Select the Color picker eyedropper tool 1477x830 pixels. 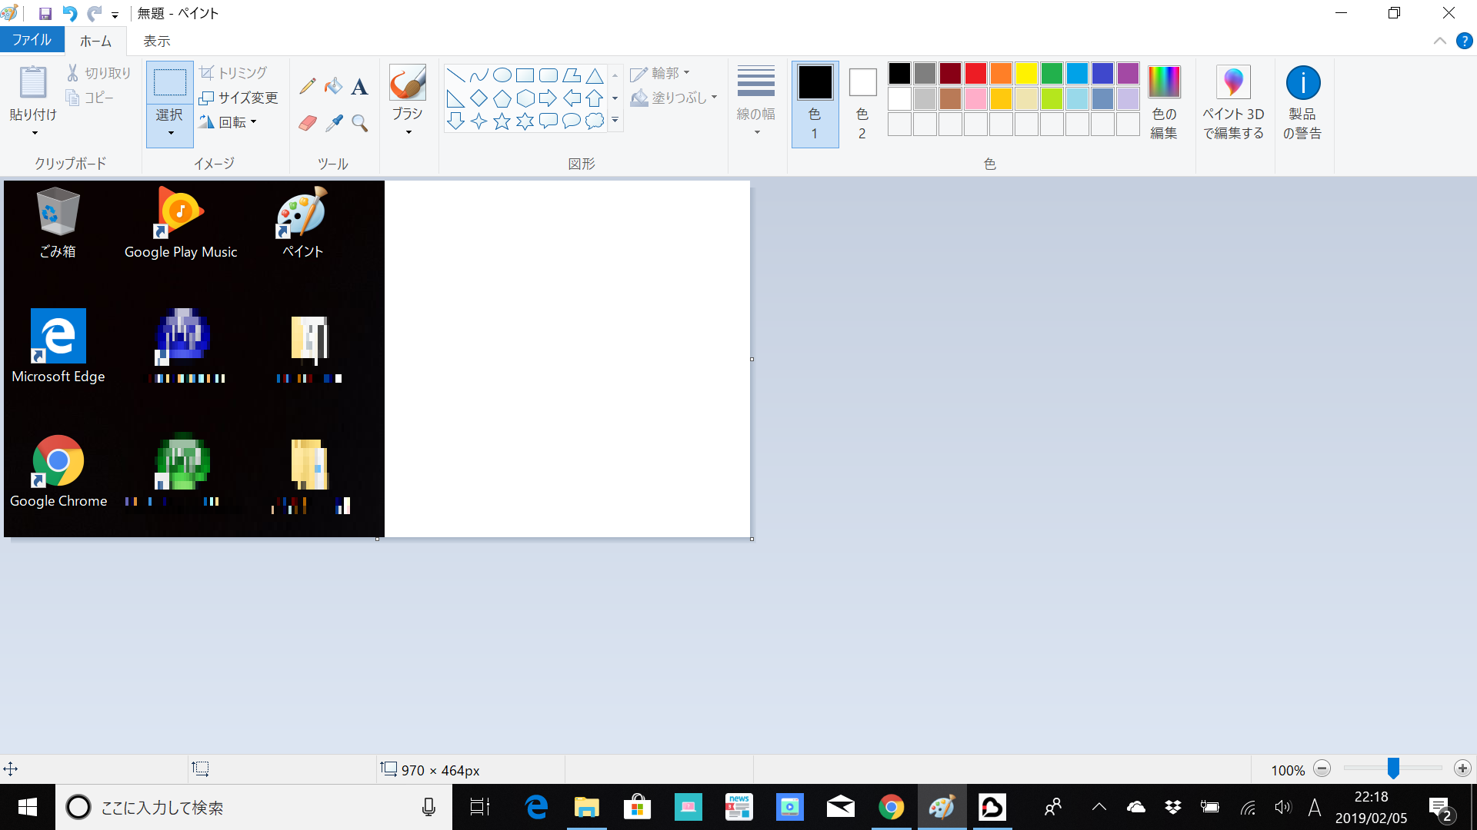click(333, 123)
